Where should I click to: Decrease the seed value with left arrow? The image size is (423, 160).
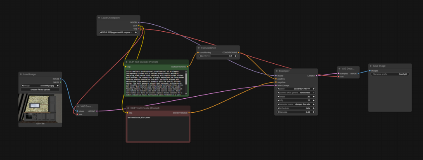point(278,88)
